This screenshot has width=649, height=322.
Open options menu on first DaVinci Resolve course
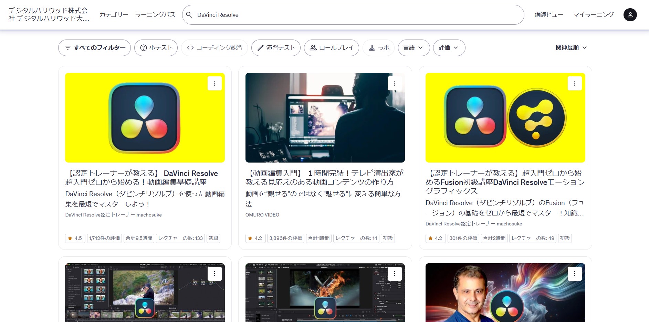point(214,83)
